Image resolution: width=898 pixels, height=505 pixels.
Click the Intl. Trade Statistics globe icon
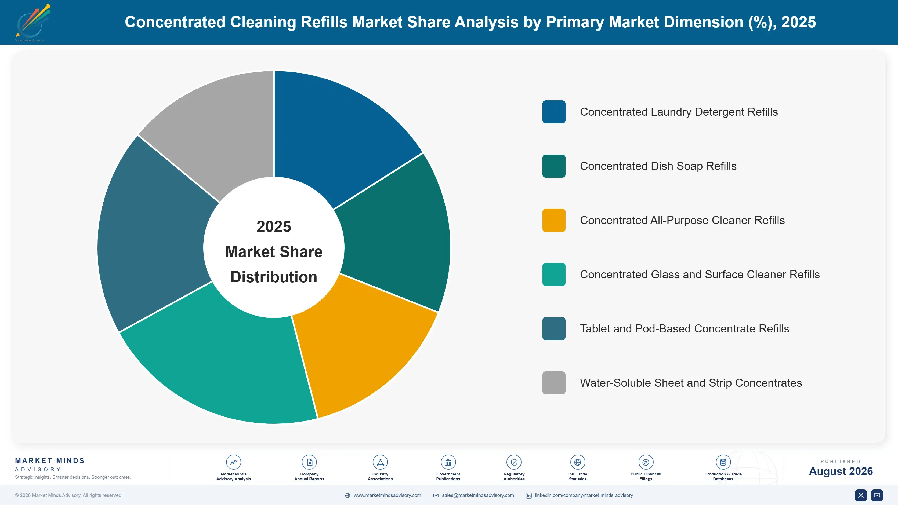tap(578, 462)
